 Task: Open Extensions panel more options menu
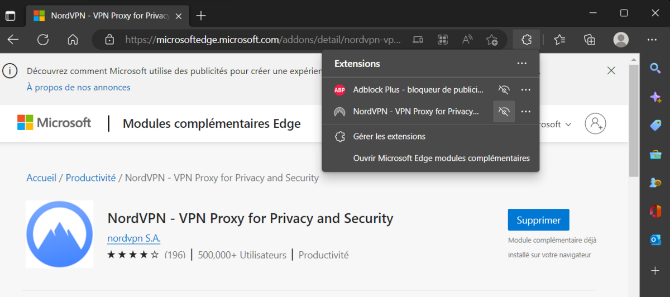(522, 64)
